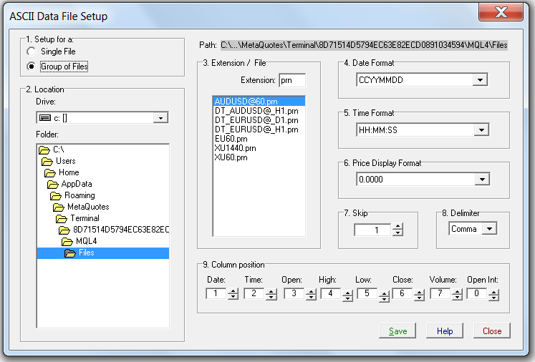Click the Close button at bottom

click(x=492, y=331)
